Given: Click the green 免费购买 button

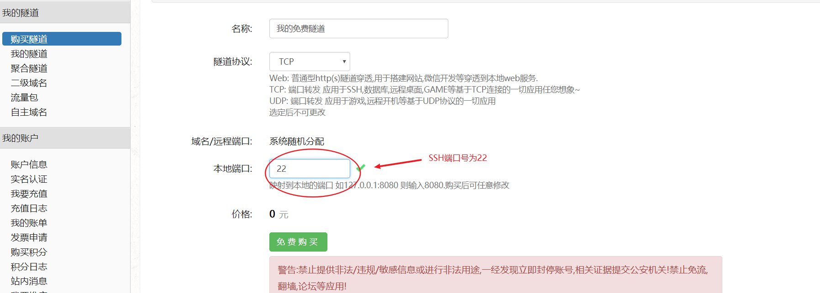Looking at the screenshot, I should click(x=298, y=242).
